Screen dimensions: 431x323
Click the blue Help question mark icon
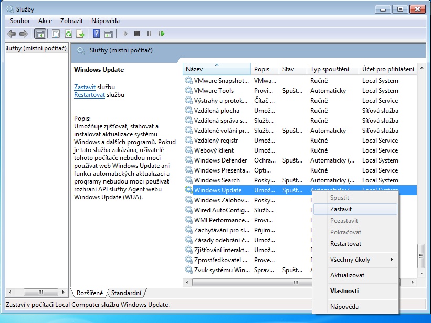[96, 34]
